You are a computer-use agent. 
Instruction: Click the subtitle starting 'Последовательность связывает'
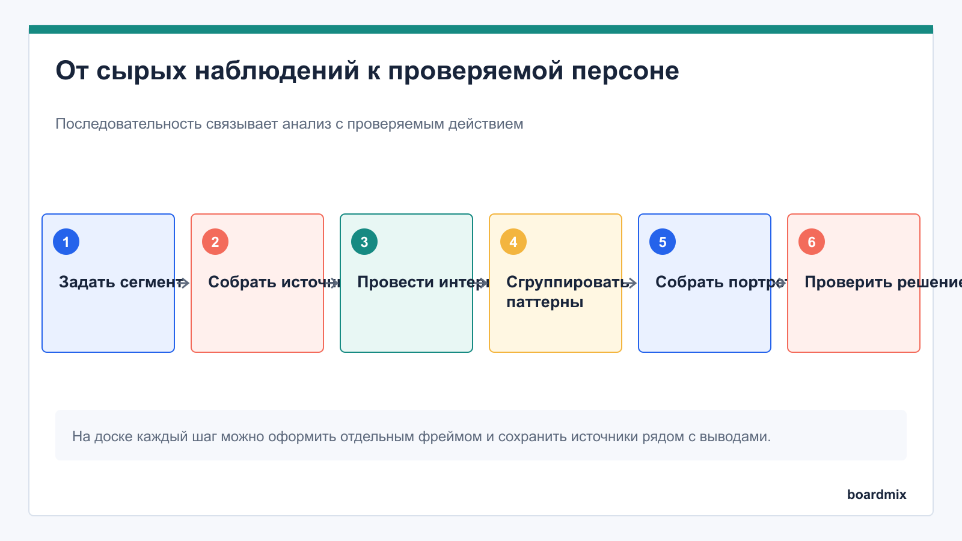tap(289, 124)
